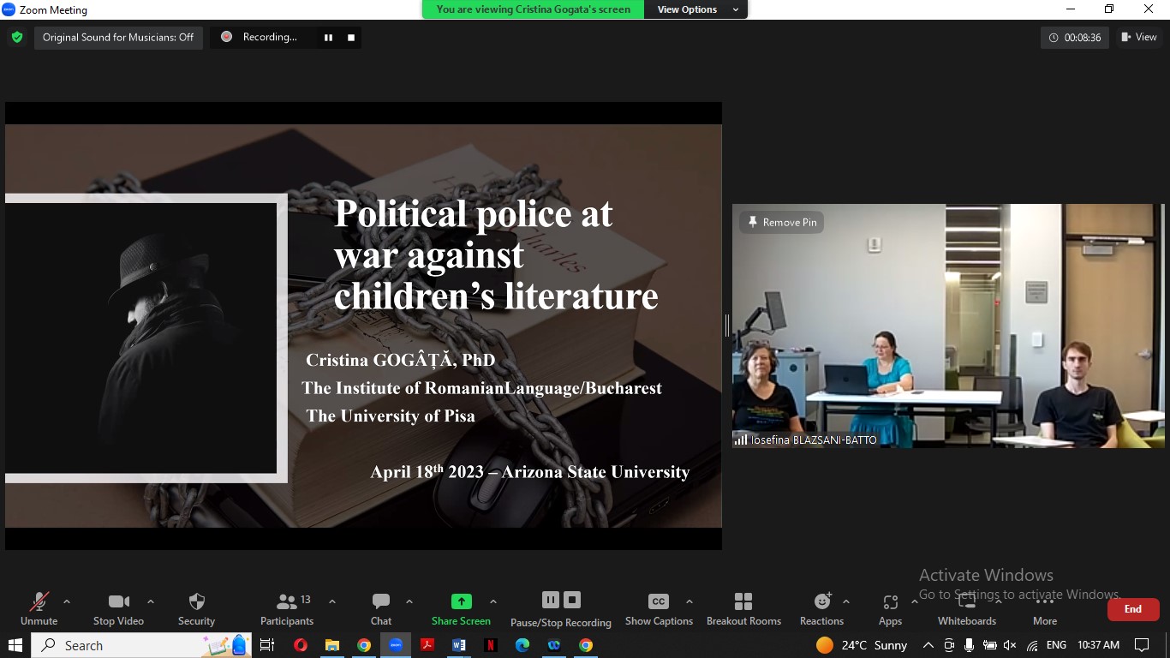Click the red End meeting button
This screenshot has height=658, width=1170.
point(1133,609)
